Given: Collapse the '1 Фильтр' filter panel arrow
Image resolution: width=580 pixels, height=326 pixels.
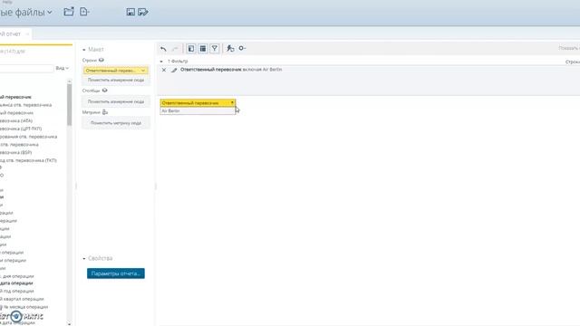Looking at the screenshot, I should click(x=161, y=61).
